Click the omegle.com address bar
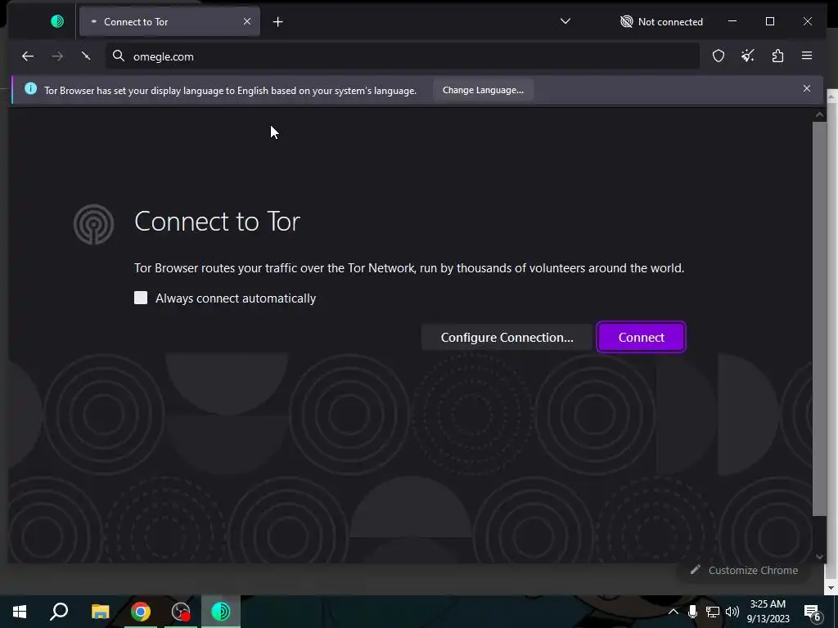838x628 pixels. (x=402, y=56)
